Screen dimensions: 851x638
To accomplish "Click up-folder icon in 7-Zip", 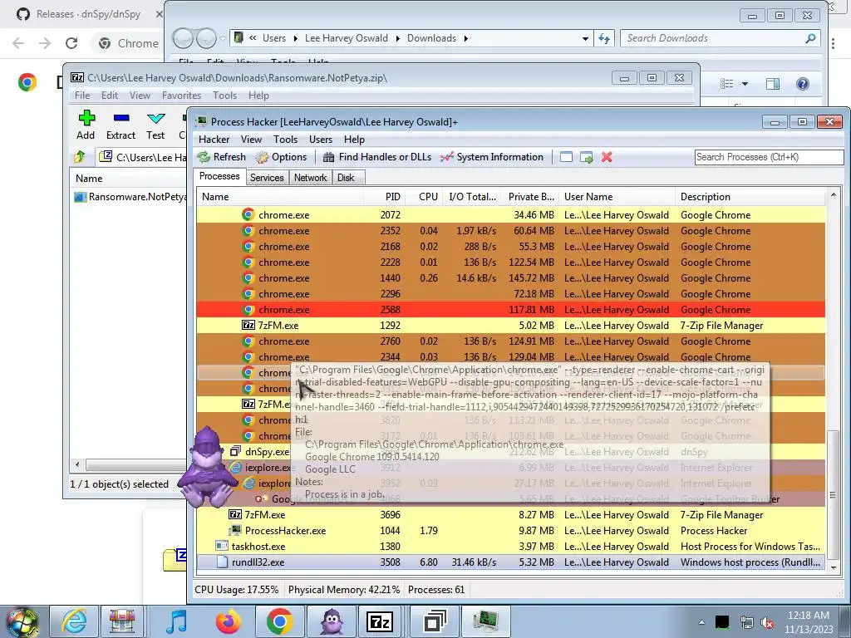I will click(80, 157).
